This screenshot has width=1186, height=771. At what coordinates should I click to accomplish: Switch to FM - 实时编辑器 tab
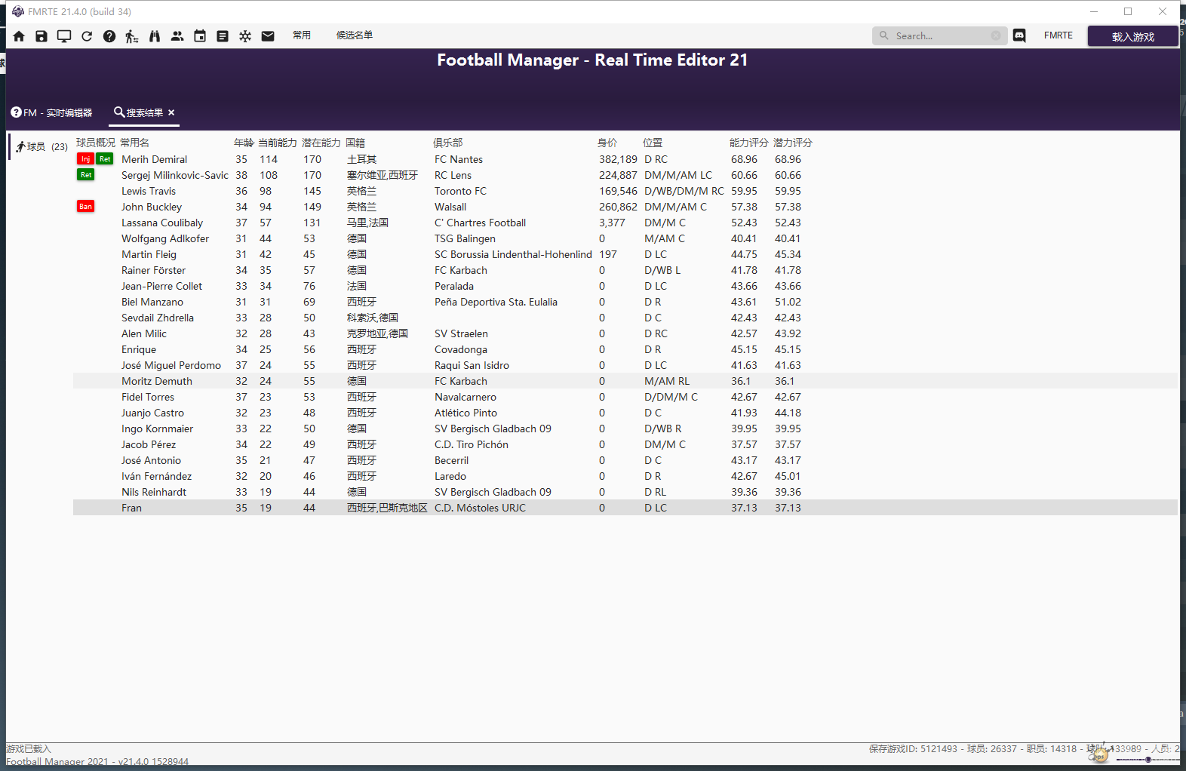[x=51, y=112]
